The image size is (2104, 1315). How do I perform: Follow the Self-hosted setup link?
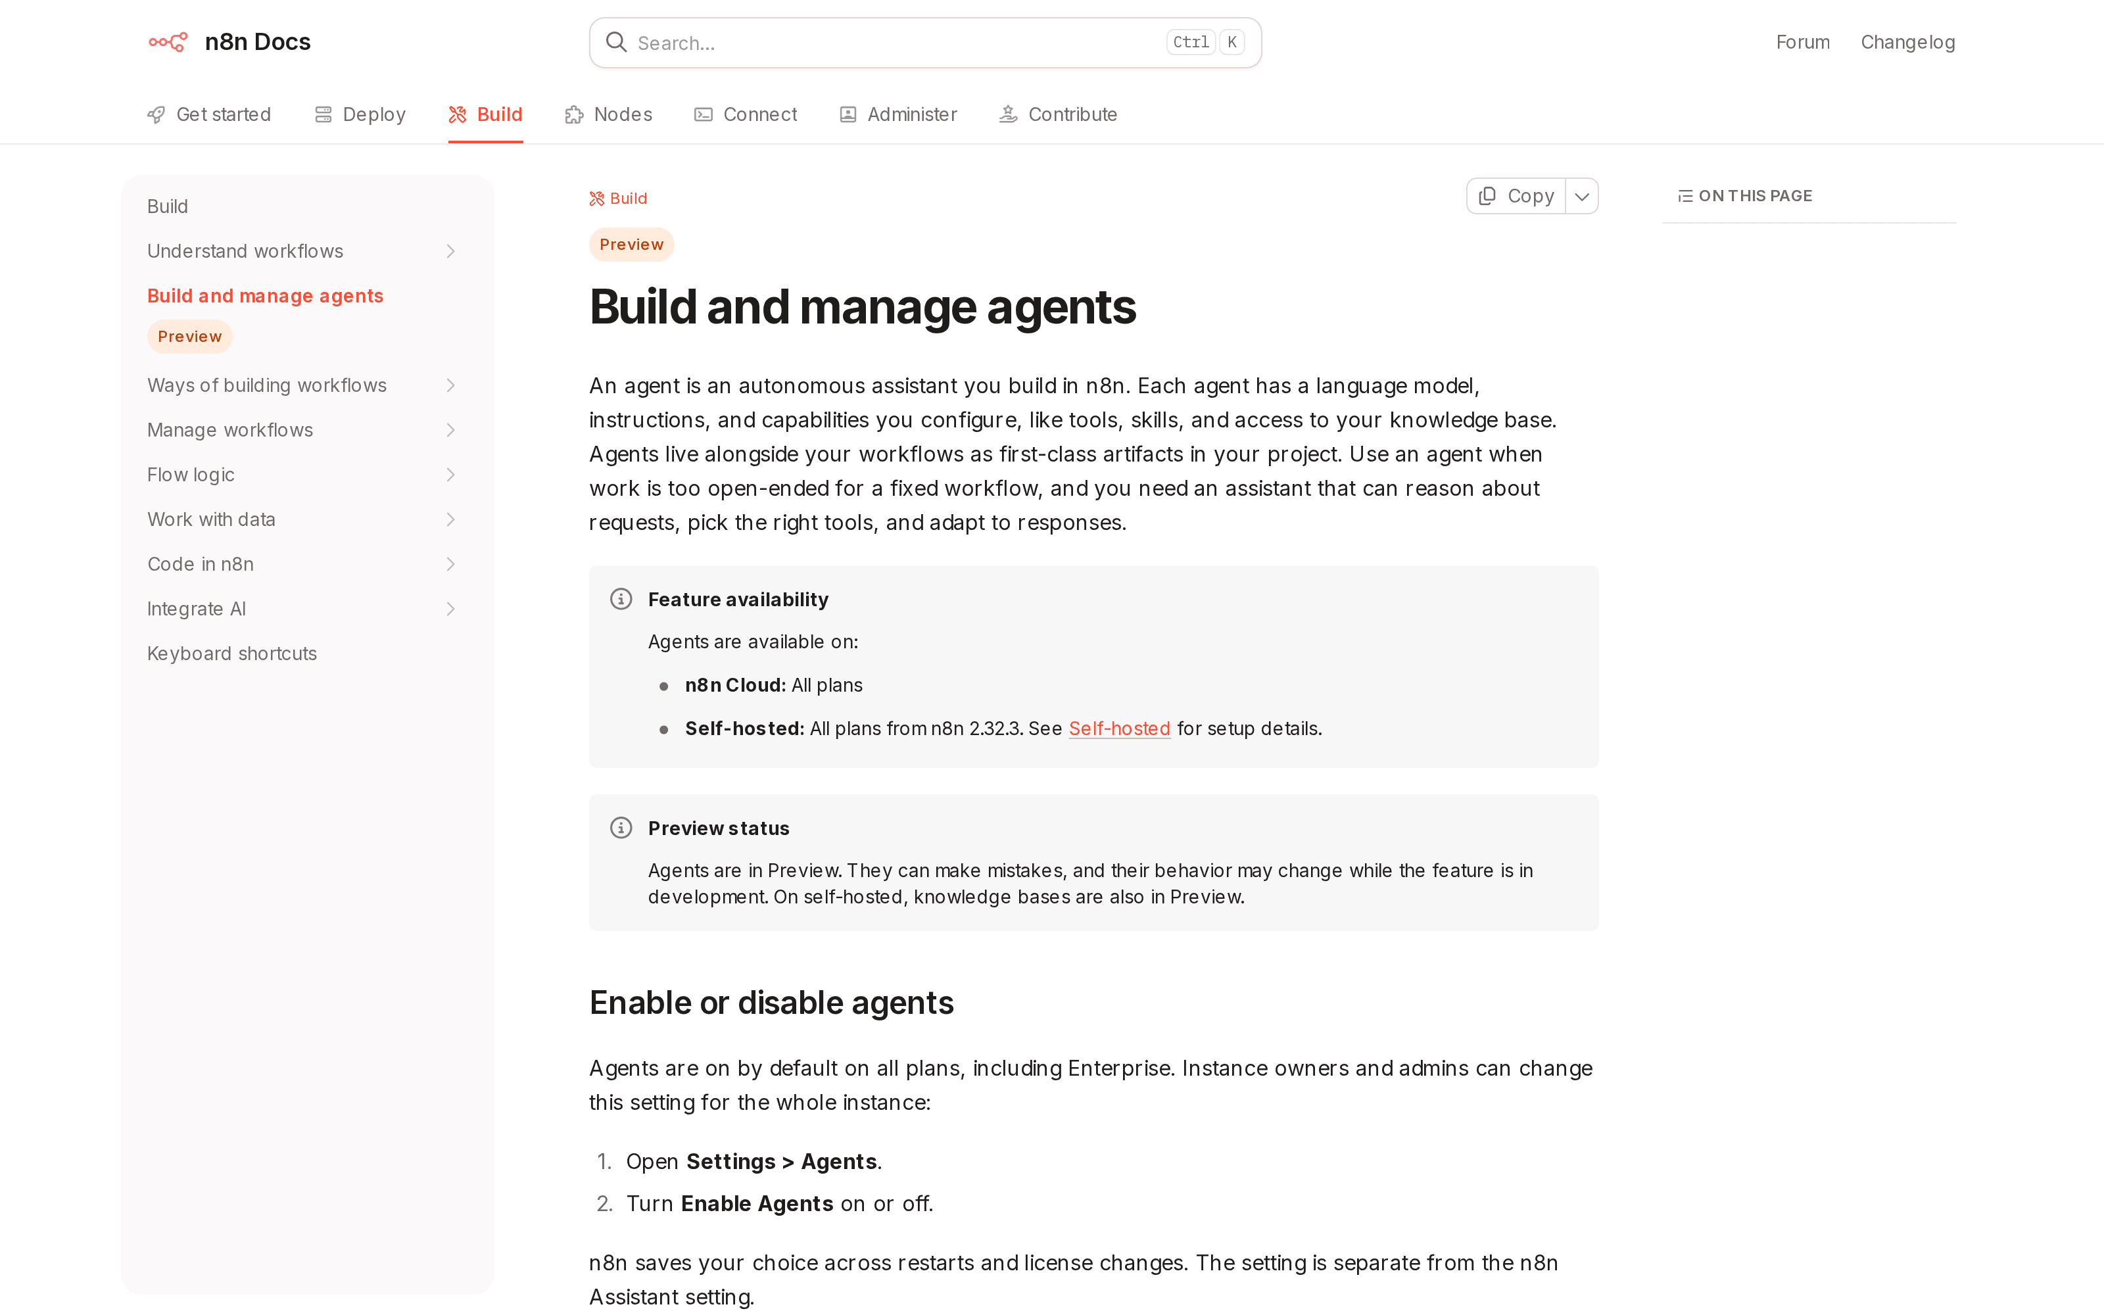[x=1119, y=729]
